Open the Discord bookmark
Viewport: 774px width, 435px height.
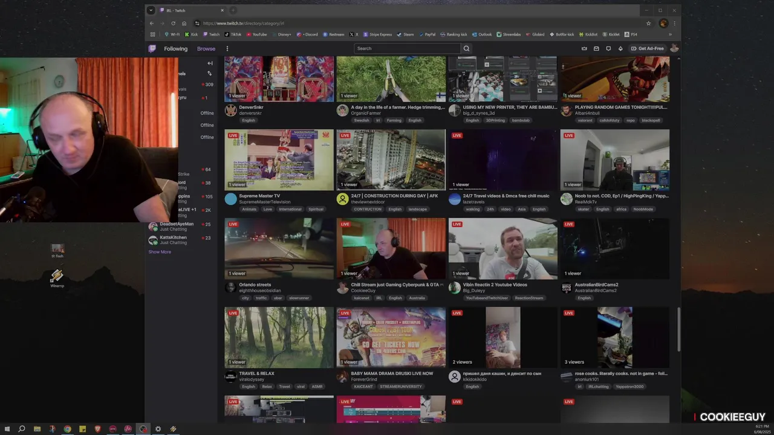[307, 34]
